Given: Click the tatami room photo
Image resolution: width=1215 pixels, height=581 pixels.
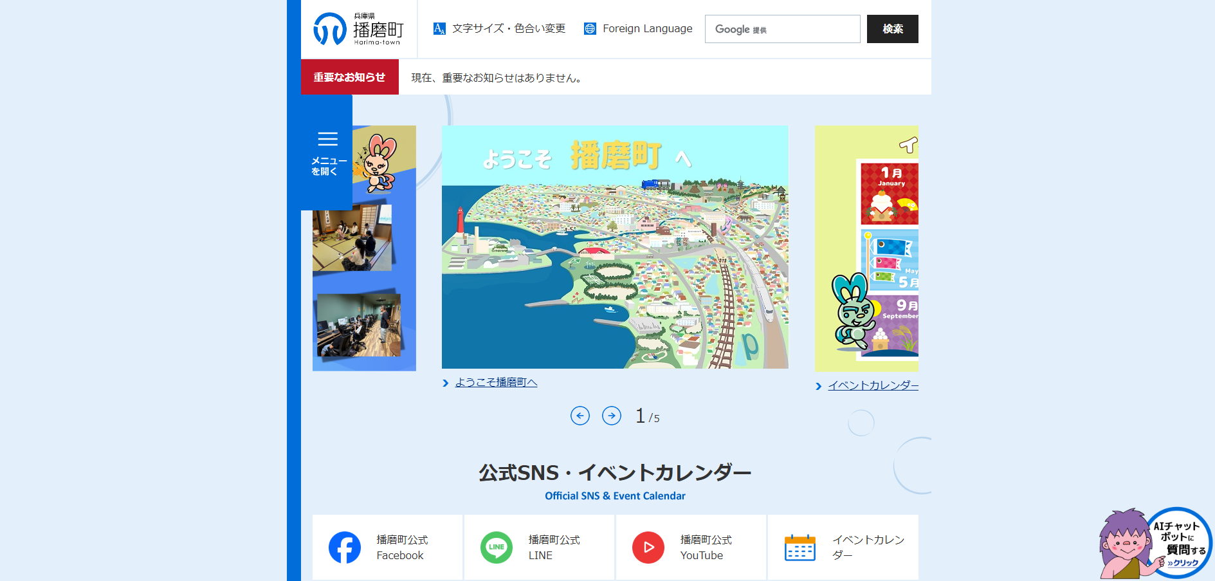Looking at the screenshot, I should pos(352,238).
